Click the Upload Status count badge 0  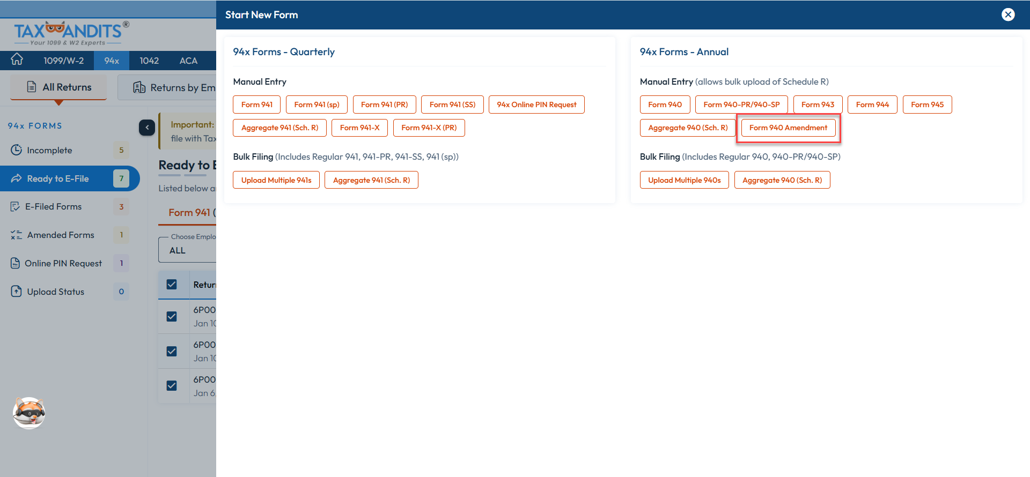coord(121,292)
